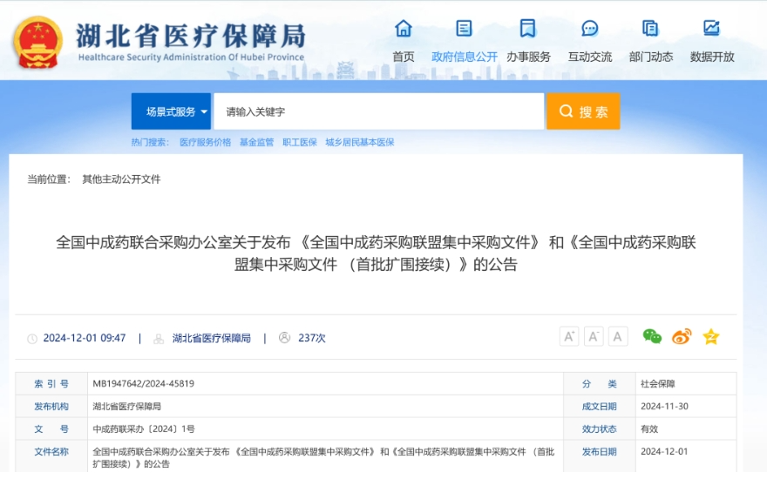Screen dimensions: 767x479
Task: Share to QQ Zone star icon
Action: (x=711, y=337)
